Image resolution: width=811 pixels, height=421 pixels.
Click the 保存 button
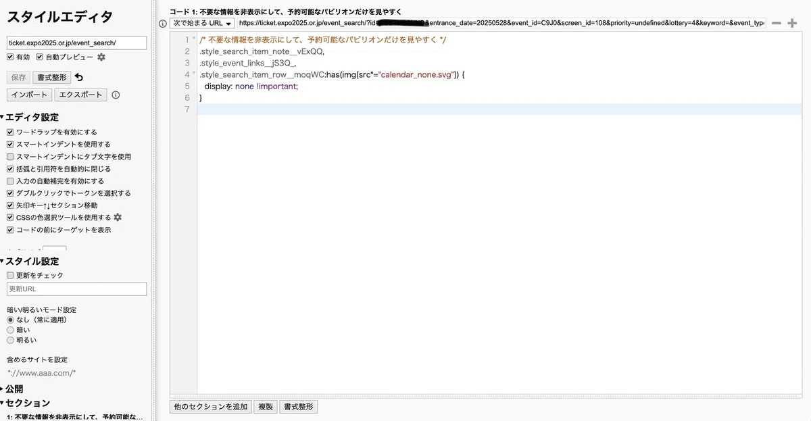coord(19,78)
